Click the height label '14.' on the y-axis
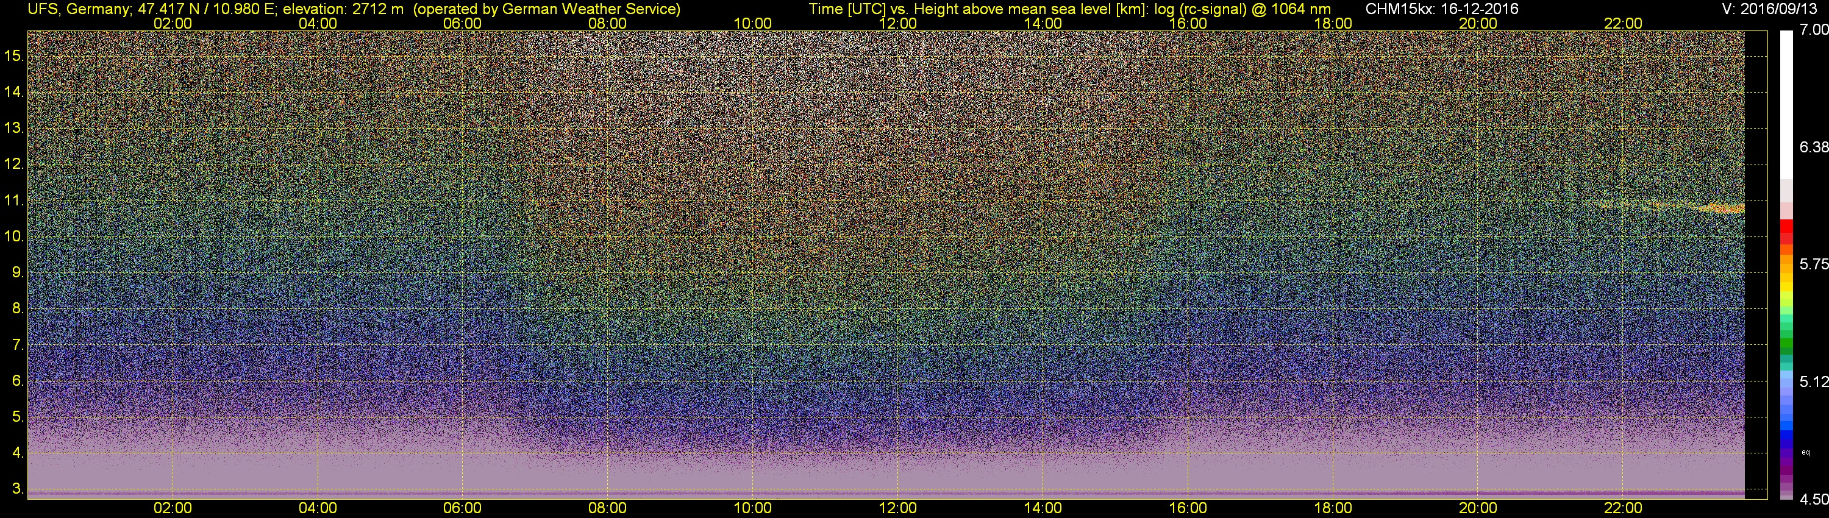The image size is (1829, 518). coord(13,91)
